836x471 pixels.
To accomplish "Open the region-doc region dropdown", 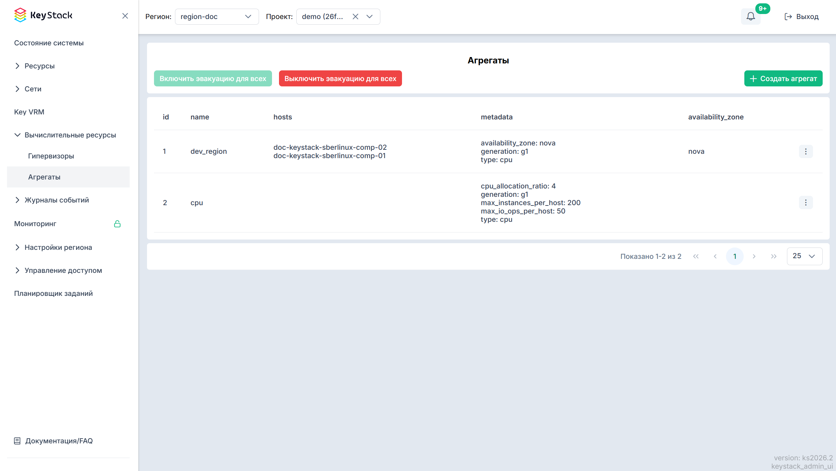I will click(x=217, y=17).
